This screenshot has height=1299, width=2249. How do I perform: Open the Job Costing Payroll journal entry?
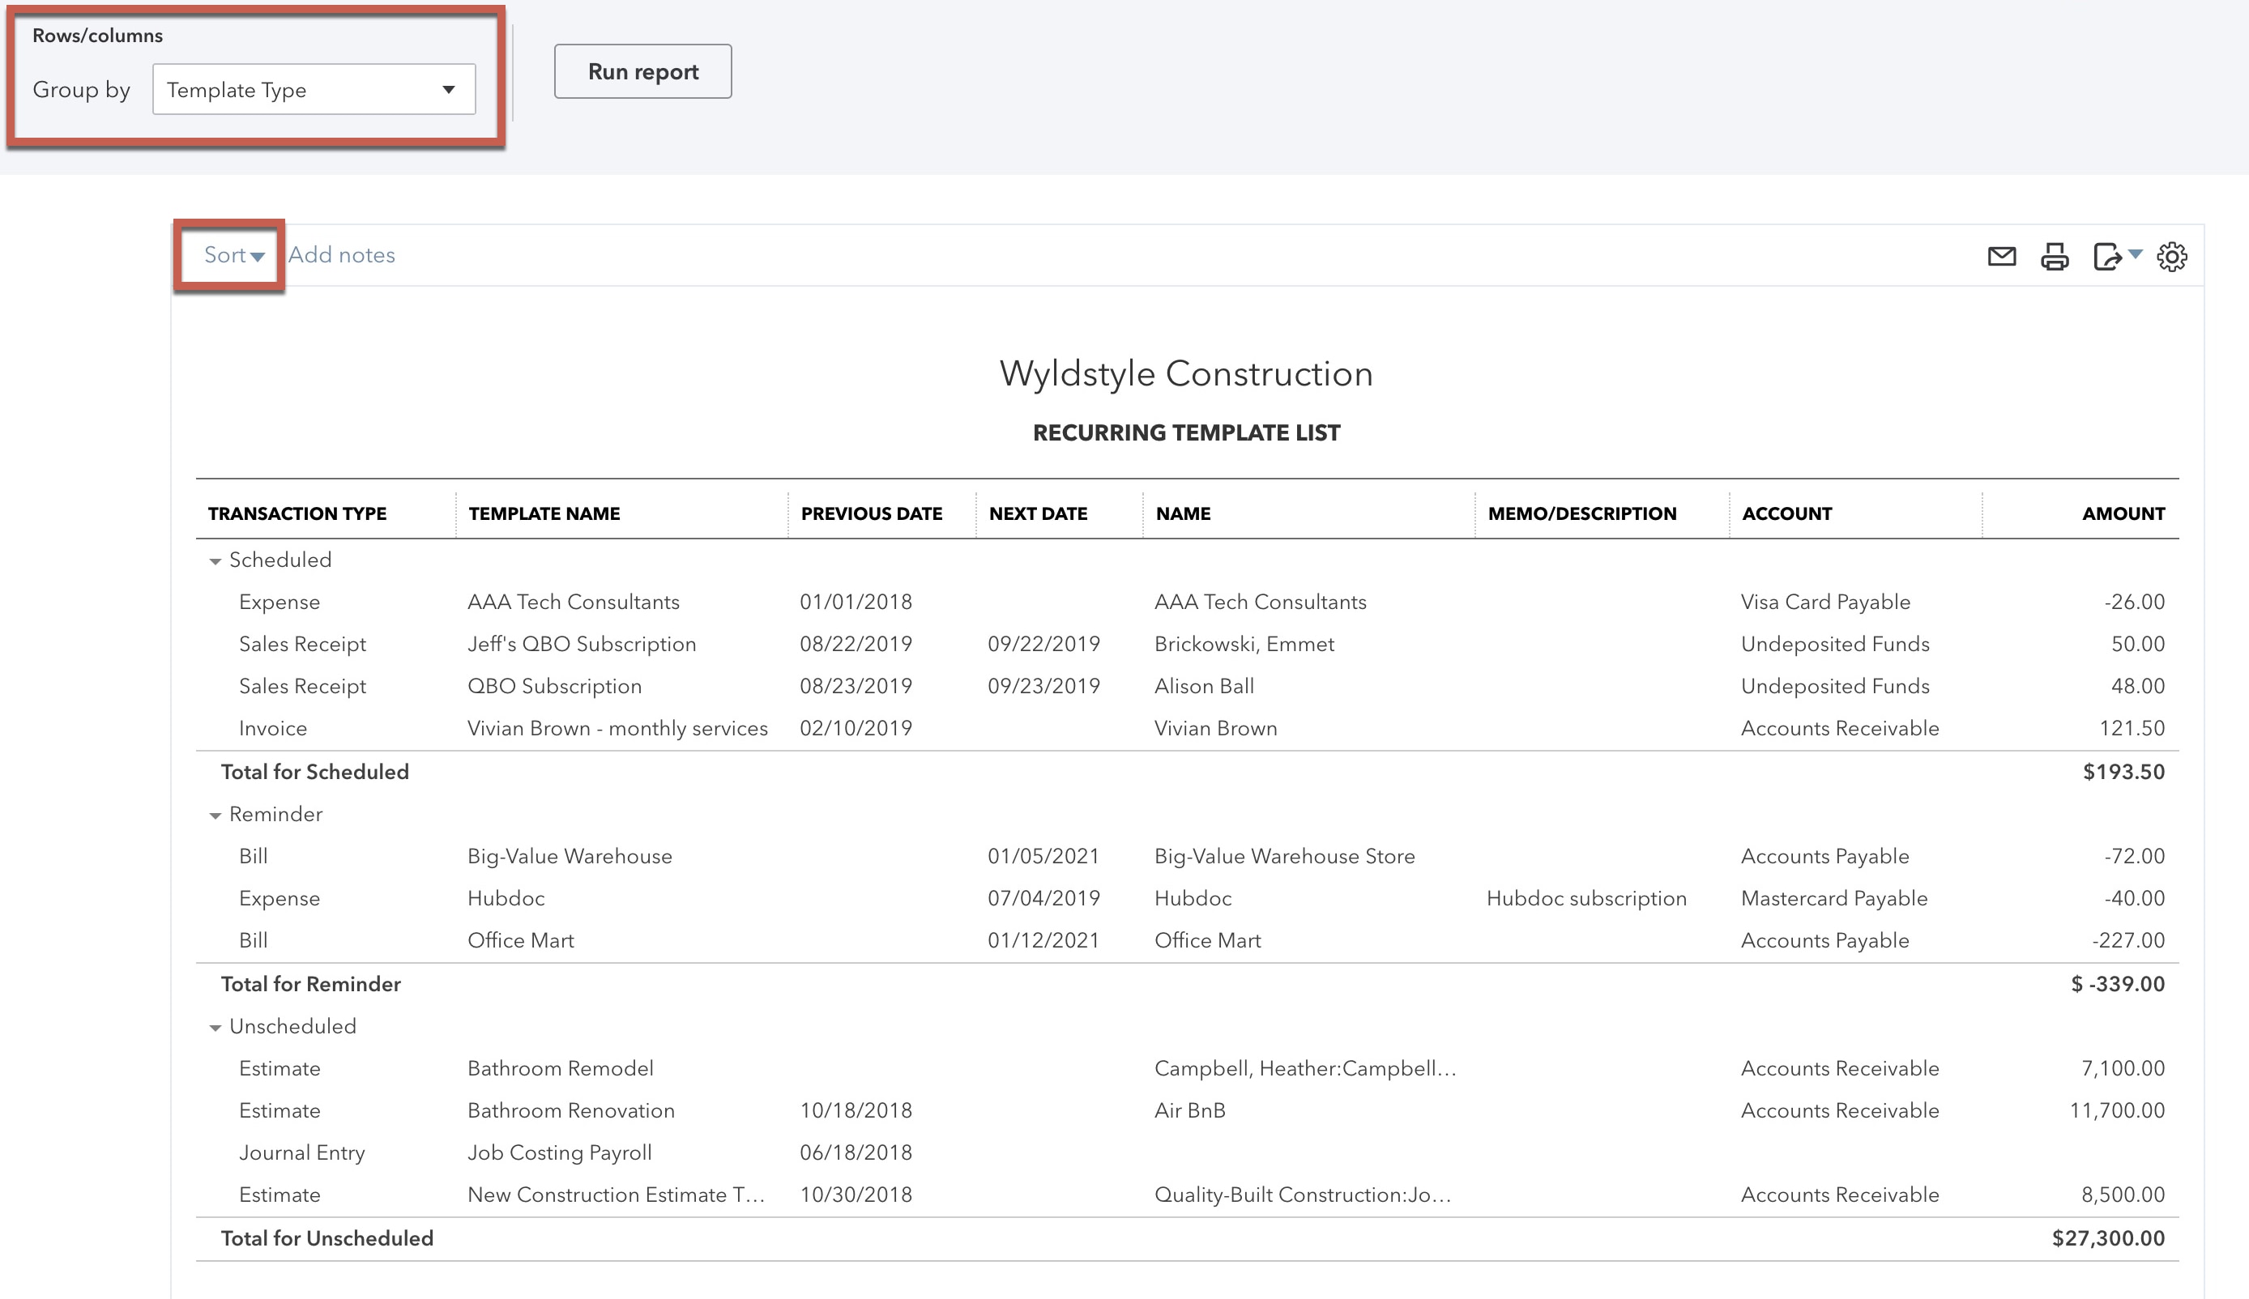[x=560, y=1152]
